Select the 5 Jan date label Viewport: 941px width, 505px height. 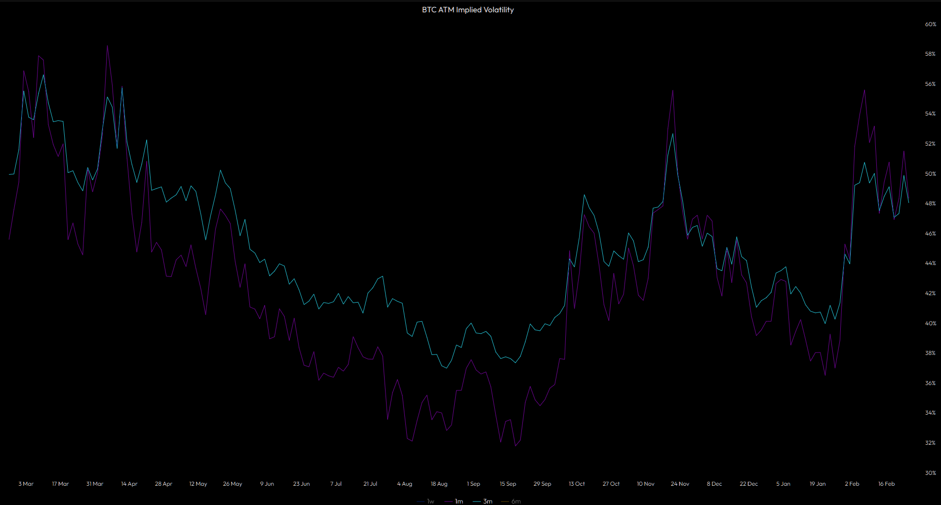(x=783, y=484)
